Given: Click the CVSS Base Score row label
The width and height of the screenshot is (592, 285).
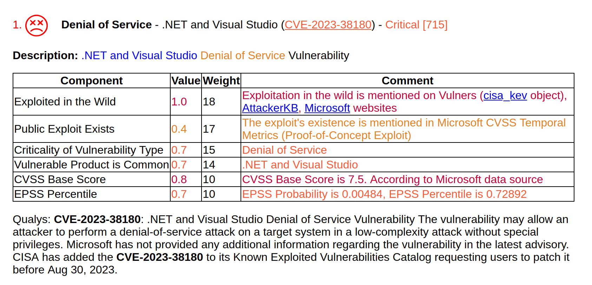Looking at the screenshot, I should point(60,180).
